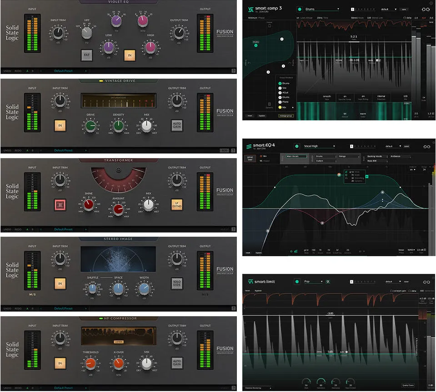The image size is (436, 392).
Task: Open default preset dropdown in smart:comp 3
Action: coord(388,9)
